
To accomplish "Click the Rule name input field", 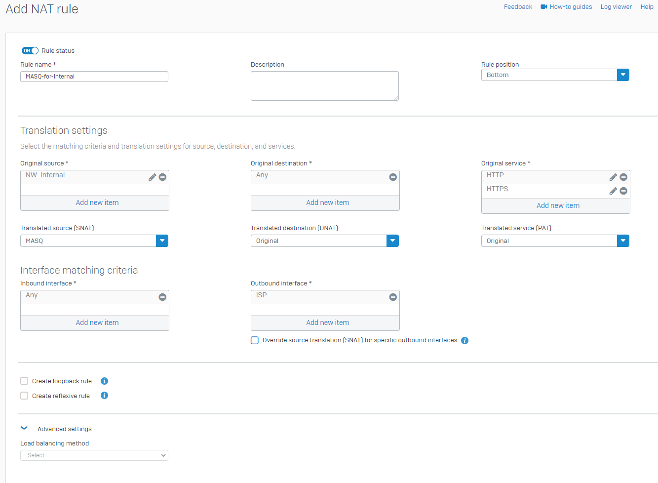I will click(94, 77).
